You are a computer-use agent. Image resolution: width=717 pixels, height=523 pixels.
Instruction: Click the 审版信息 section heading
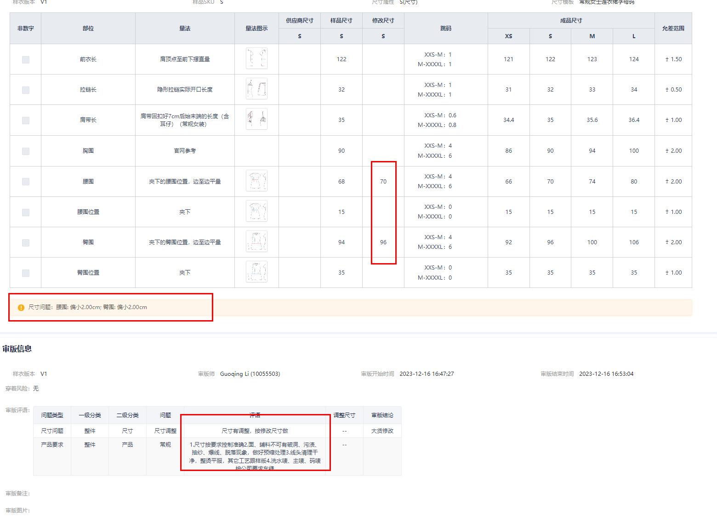coord(17,349)
